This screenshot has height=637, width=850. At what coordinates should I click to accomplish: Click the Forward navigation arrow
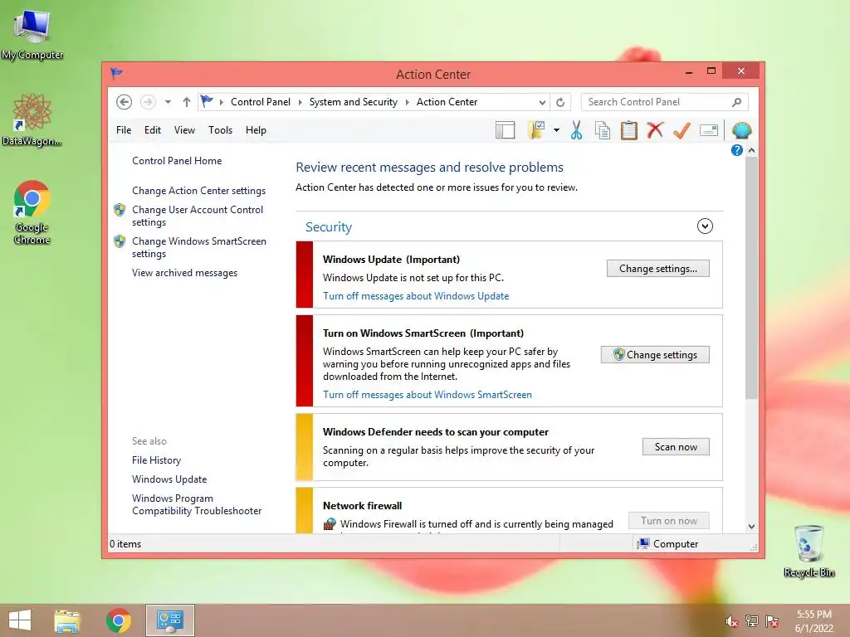tap(148, 102)
